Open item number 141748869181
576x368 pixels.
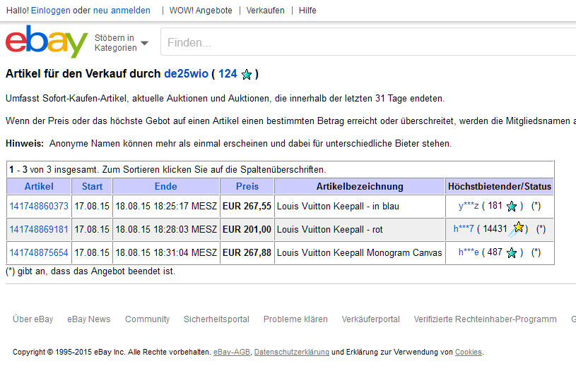pyautogui.click(x=39, y=229)
